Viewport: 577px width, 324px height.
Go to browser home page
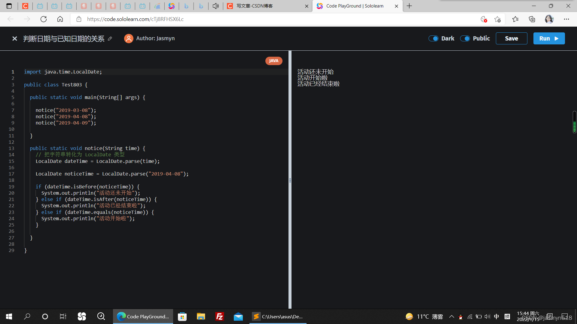click(x=60, y=19)
